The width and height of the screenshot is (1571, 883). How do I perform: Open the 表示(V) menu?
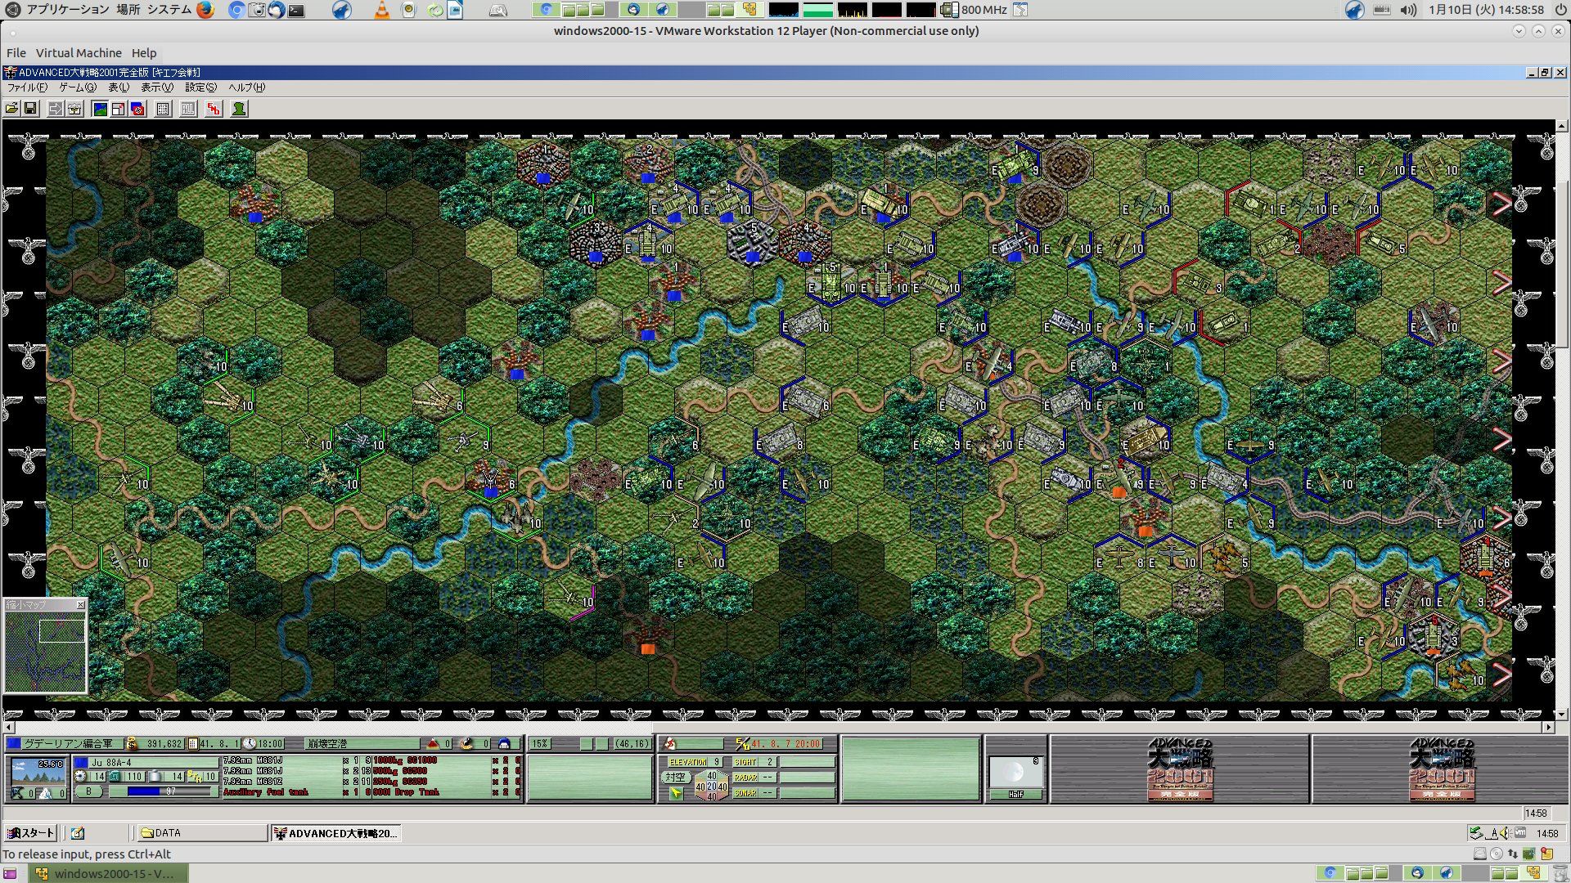(x=156, y=87)
